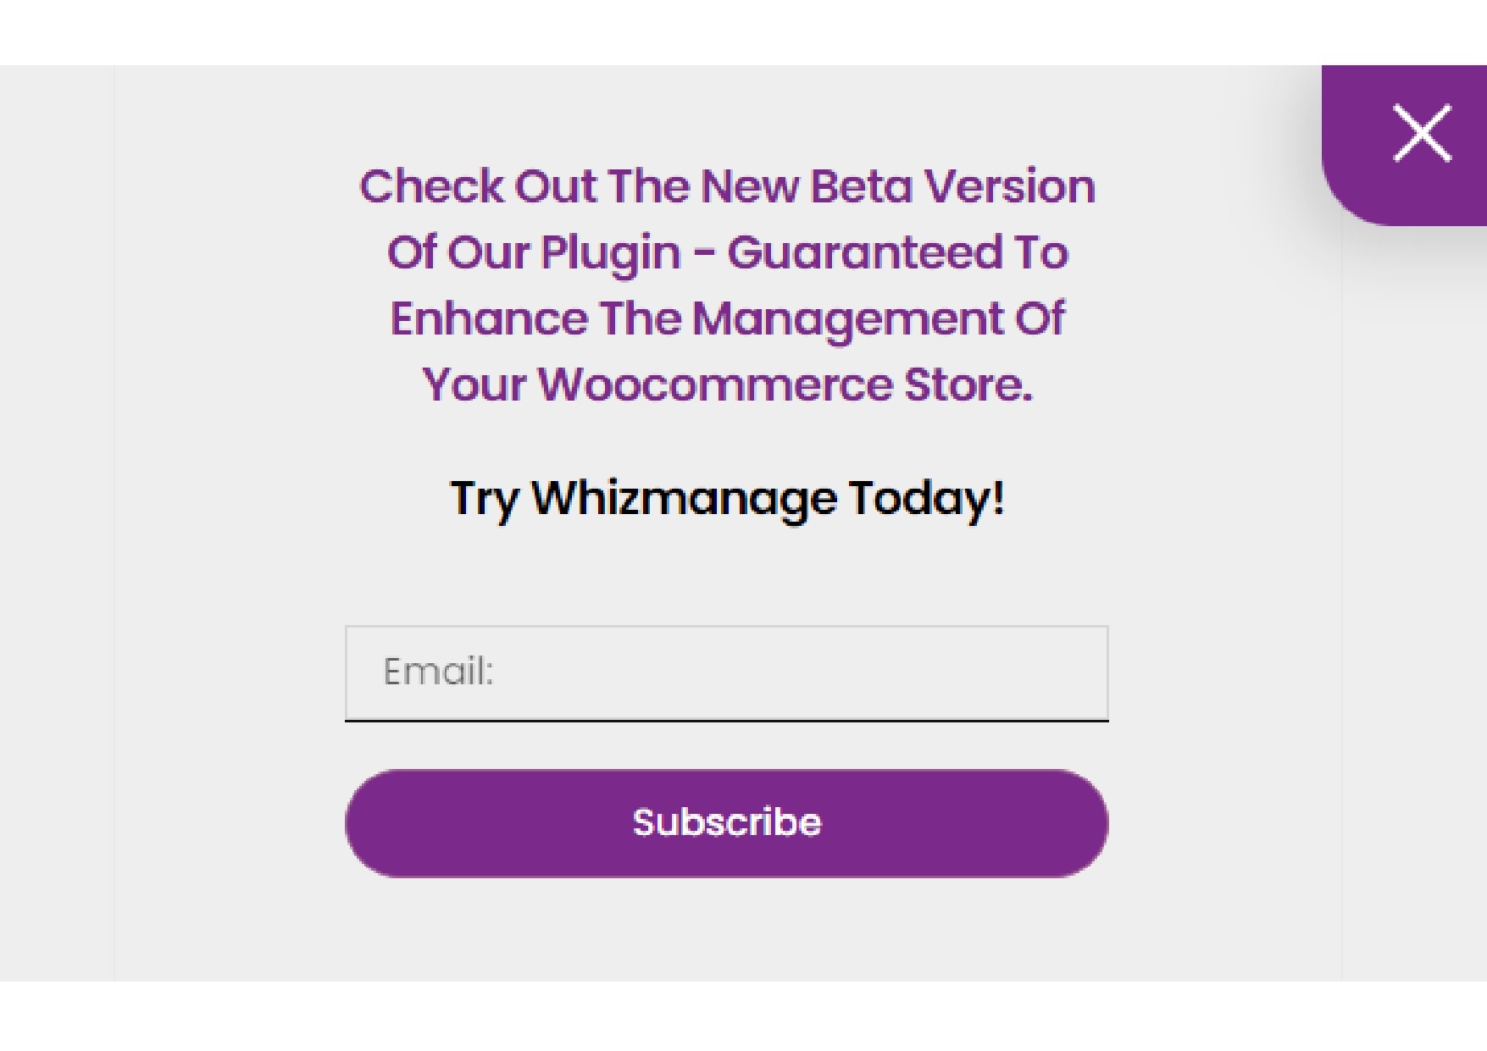This screenshot has width=1487, height=1051.
Task: Click the word "Woocommerce" in the headline
Action: pyautogui.click(x=715, y=384)
